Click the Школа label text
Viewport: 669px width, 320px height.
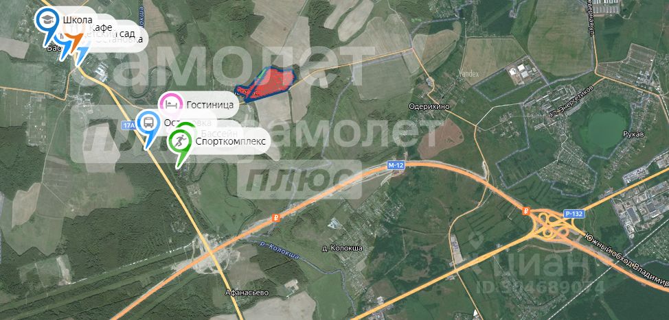(x=78, y=20)
